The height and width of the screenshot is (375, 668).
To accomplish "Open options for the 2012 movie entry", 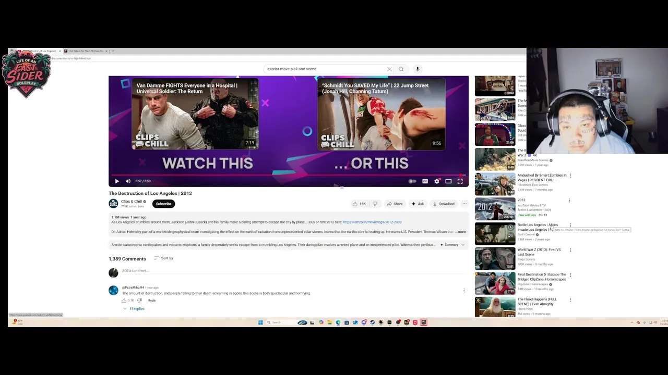I will pos(569,201).
